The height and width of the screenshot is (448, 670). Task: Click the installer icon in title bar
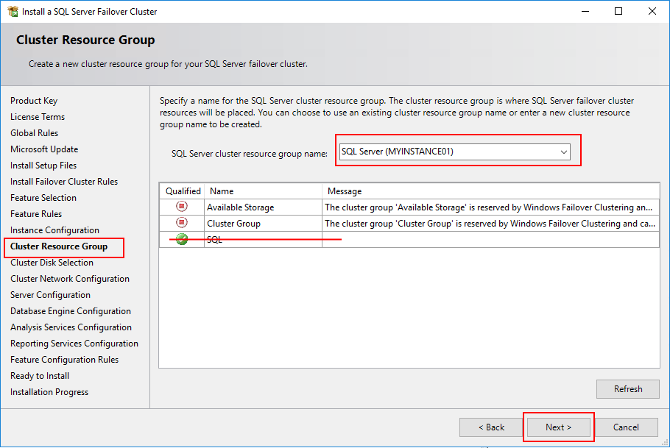[13, 12]
